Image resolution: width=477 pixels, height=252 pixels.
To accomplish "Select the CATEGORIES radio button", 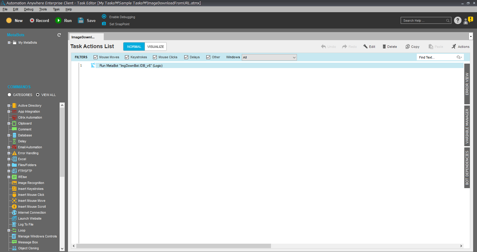I will 10,95.
